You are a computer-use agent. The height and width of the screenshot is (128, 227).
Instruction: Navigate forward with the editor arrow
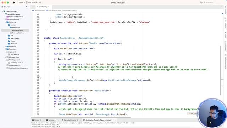pos(34,7)
